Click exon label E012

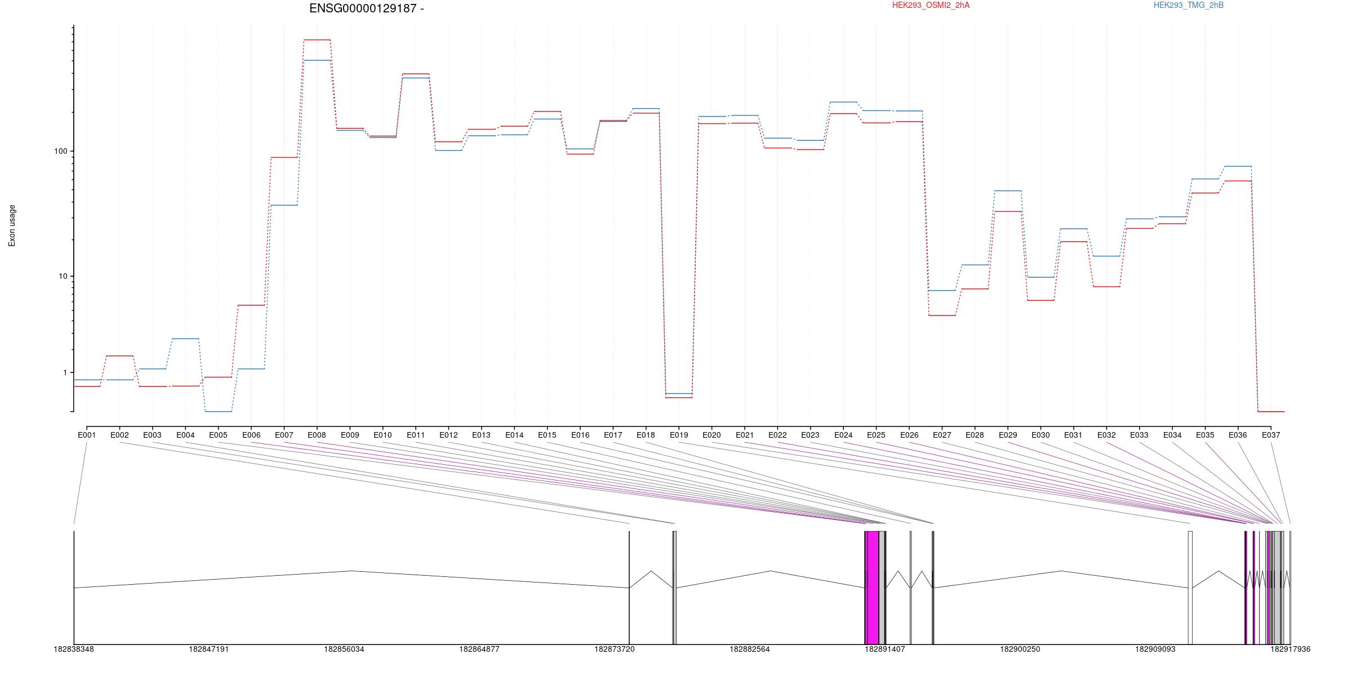(x=448, y=435)
